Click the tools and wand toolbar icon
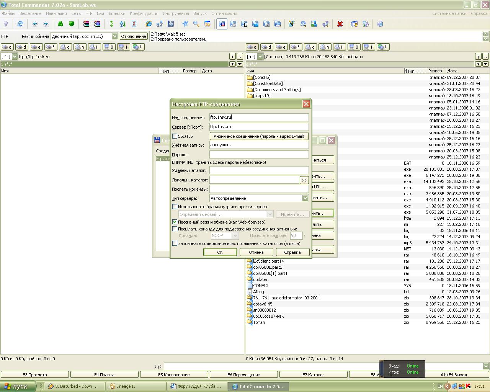The image size is (490, 392). click(x=292, y=24)
